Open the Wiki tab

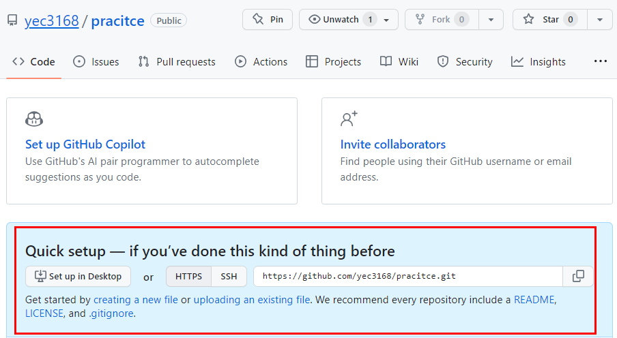[x=399, y=62]
